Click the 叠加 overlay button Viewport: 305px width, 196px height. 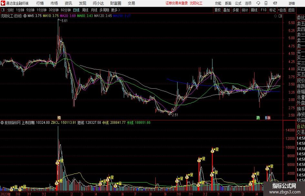click(x=227, y=10)
